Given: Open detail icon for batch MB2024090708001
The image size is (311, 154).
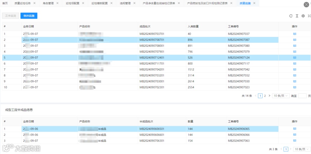Looking at the screenshot, I should tap(295, 46).
